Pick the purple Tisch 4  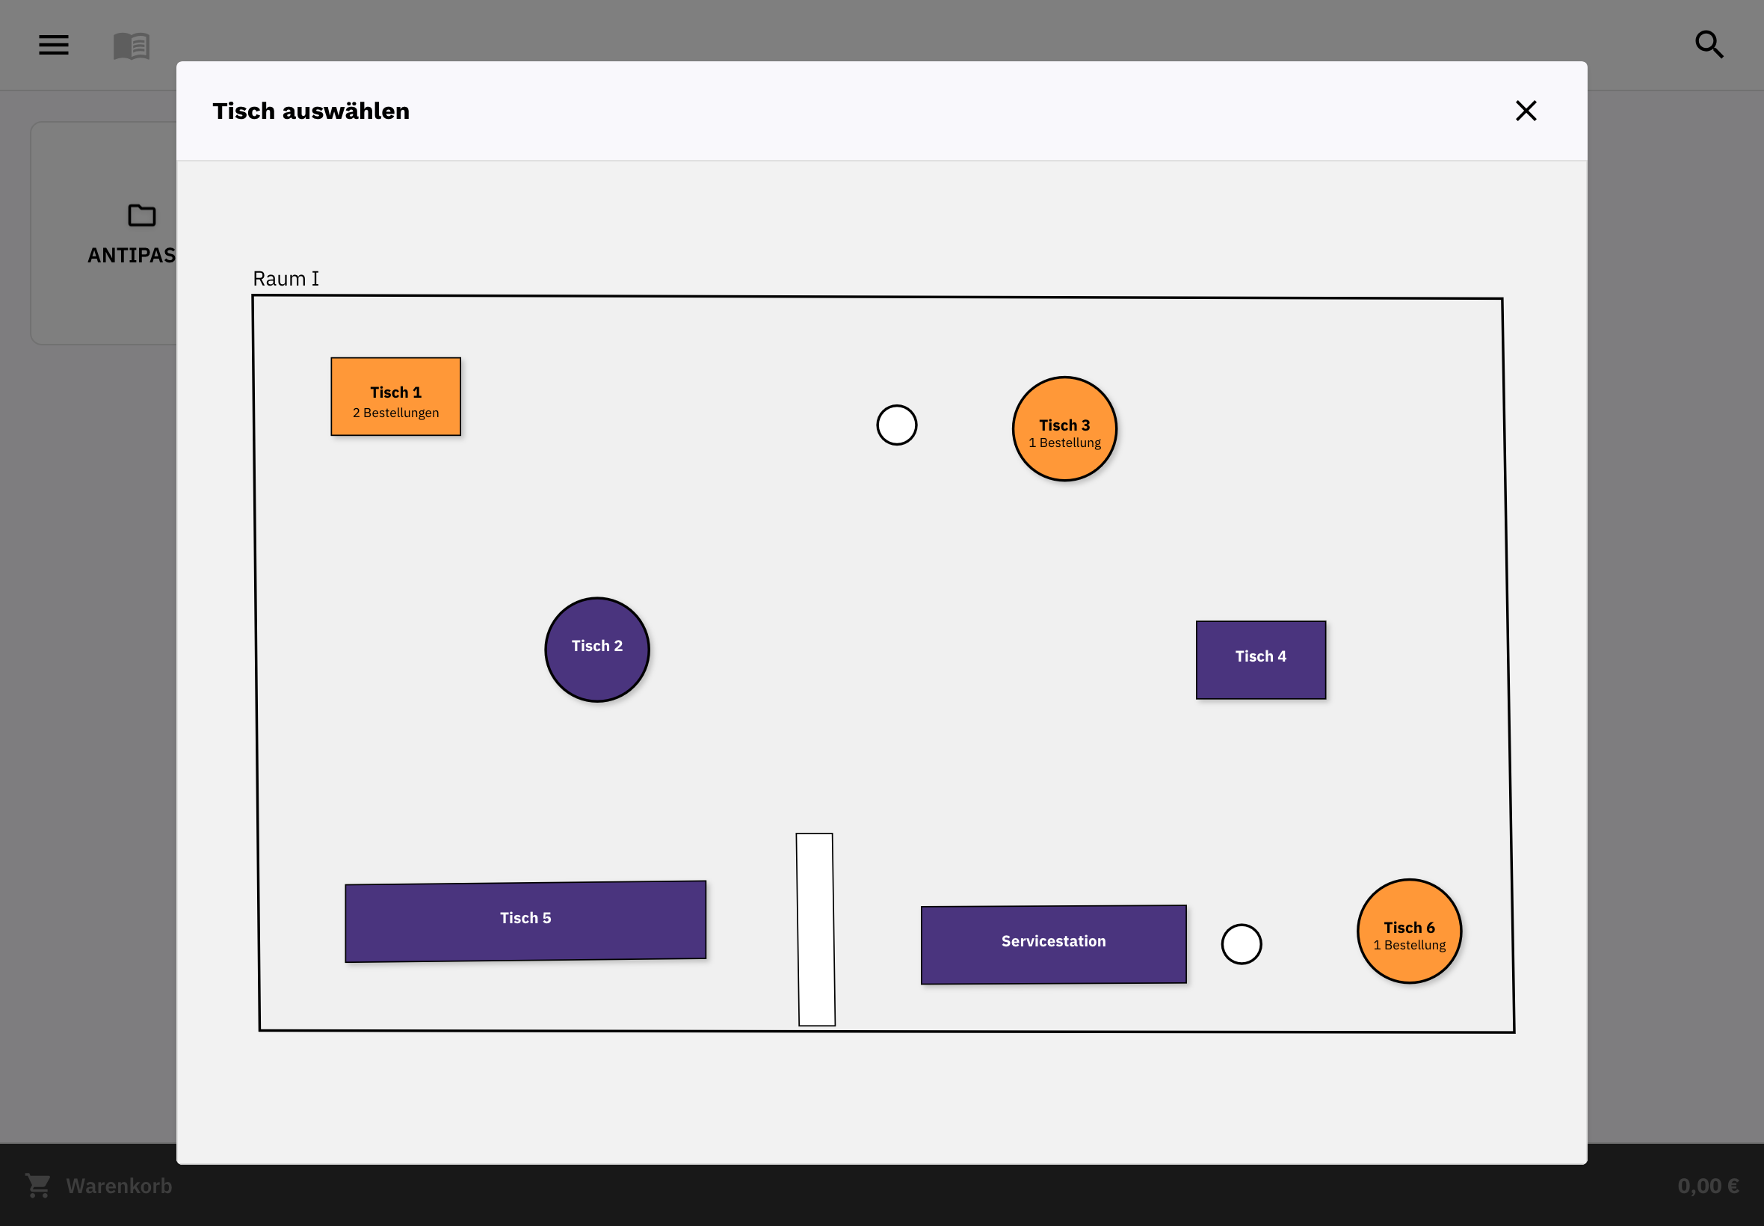tap(1260, 660)
